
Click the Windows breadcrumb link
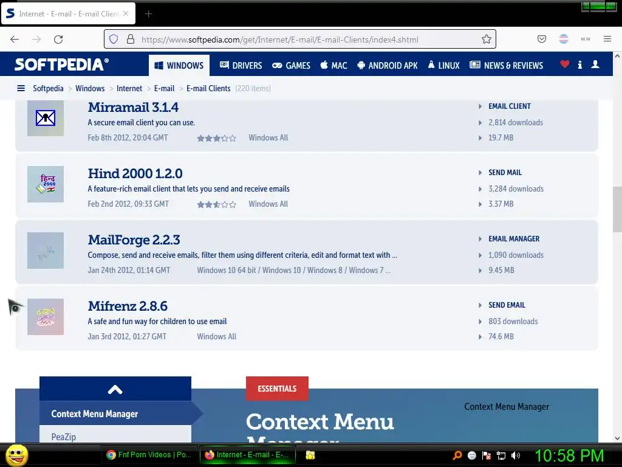pos(90,88)
